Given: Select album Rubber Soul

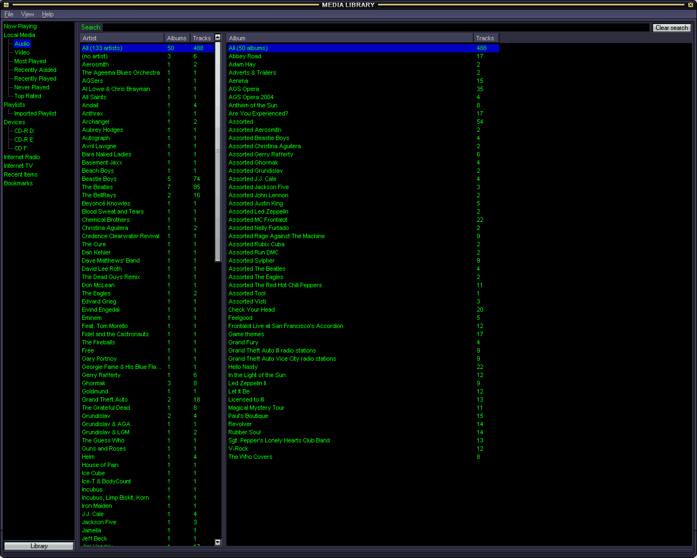Looking at the screenshot, I should [363, 432].
